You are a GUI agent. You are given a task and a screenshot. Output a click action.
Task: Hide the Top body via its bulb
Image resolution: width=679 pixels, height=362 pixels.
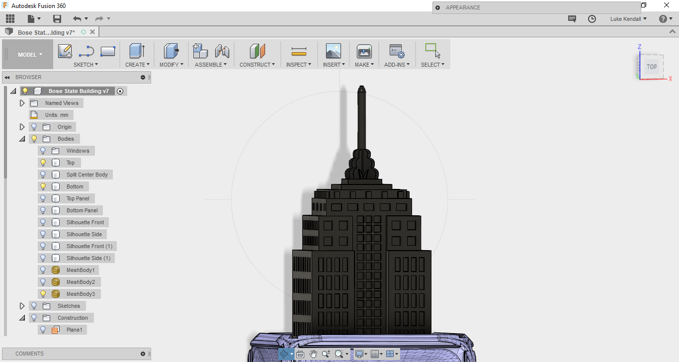pos(43,163)
